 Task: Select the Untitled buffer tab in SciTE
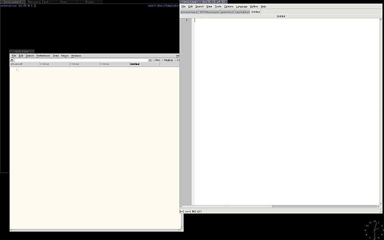click(x=255, y=12)
